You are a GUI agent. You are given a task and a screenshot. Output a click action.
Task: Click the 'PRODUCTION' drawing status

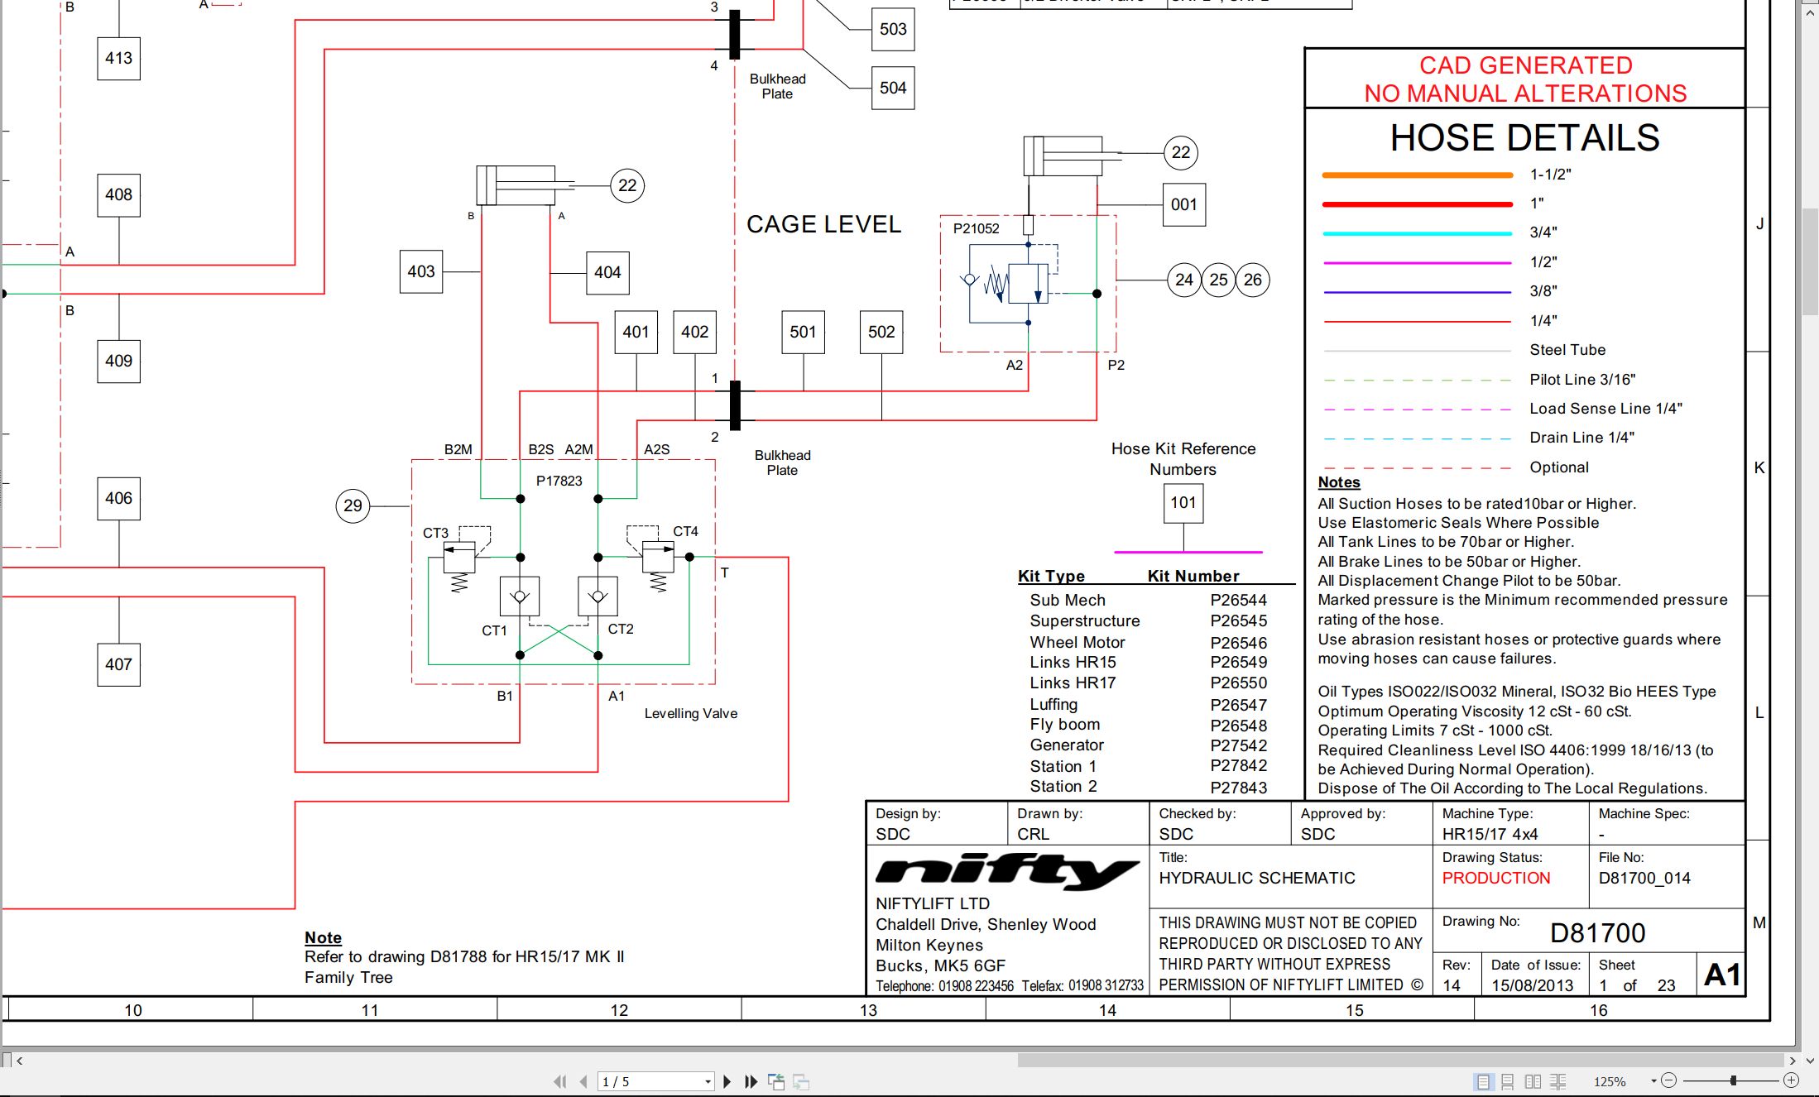[1496, 878]
